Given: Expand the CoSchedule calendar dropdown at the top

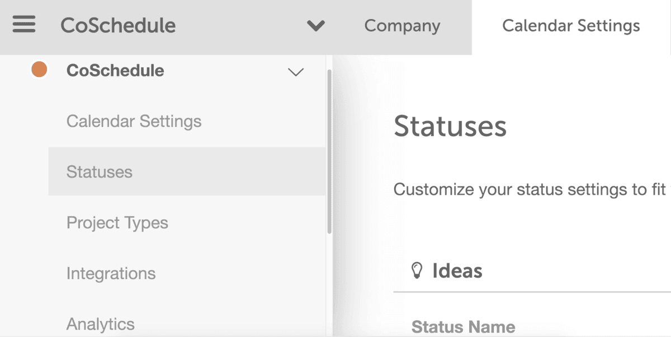Looking at the screenshot, I should coord(315,25).
